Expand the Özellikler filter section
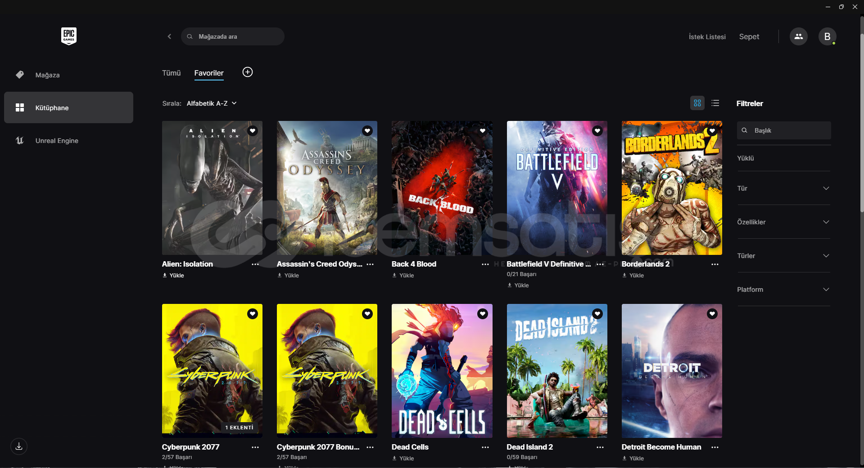 pos(783,222)
